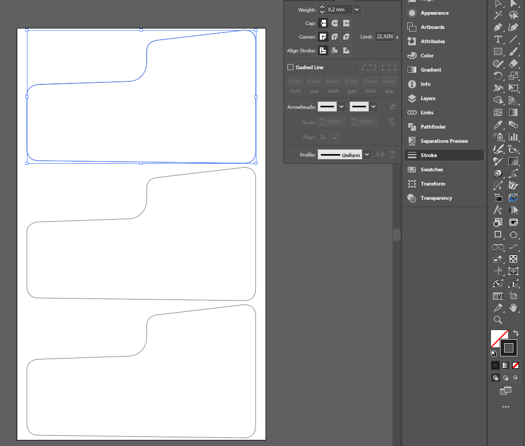Pick the Zoom magnifier tool

(x=498, y=320)
